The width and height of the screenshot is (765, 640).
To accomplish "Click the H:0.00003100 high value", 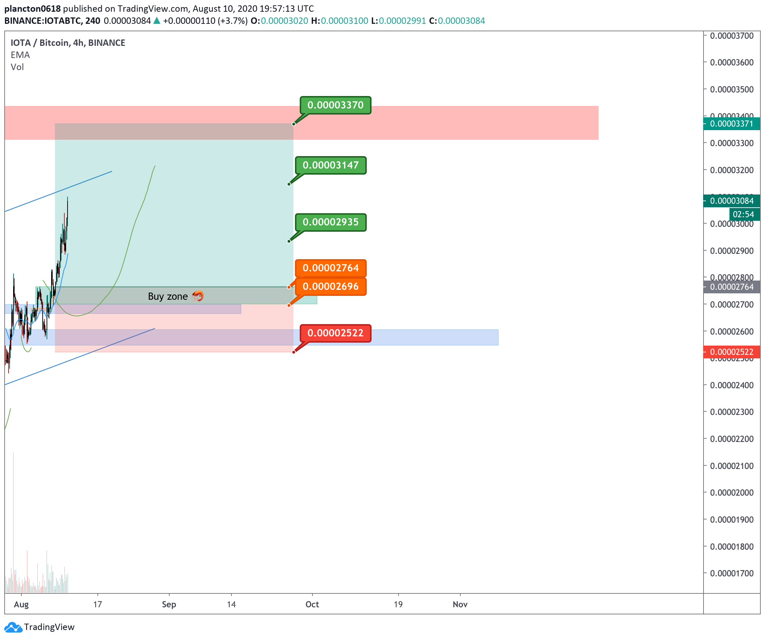I will coord(340,21).
